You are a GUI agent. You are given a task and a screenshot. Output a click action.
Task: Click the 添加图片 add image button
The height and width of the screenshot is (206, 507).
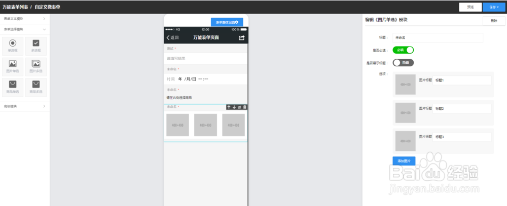[x=404, y=161]
